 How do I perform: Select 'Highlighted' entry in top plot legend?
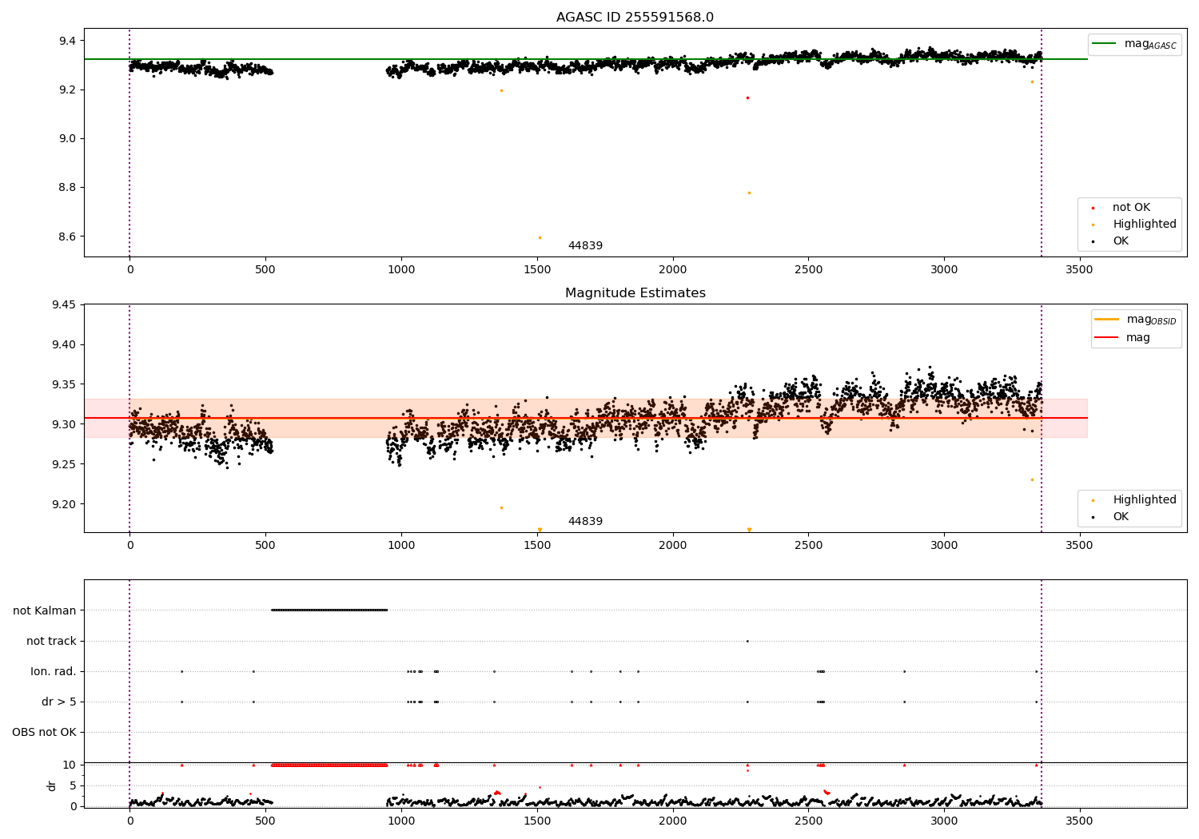1144,225
